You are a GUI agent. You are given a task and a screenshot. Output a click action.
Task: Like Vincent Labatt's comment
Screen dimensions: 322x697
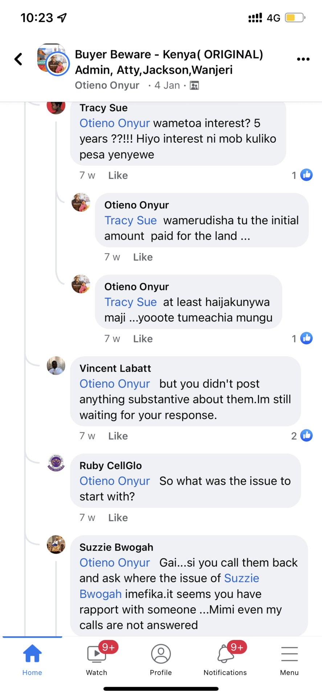(x=118, y=436)
